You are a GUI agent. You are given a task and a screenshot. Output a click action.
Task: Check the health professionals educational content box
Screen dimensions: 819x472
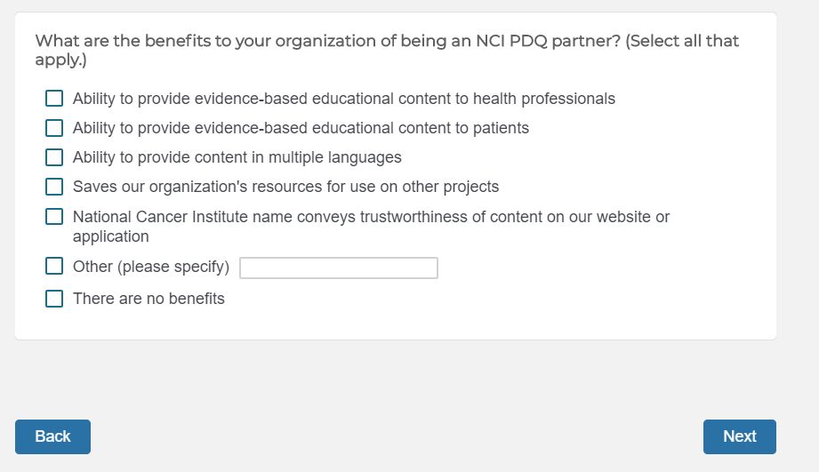pos(54,99)
